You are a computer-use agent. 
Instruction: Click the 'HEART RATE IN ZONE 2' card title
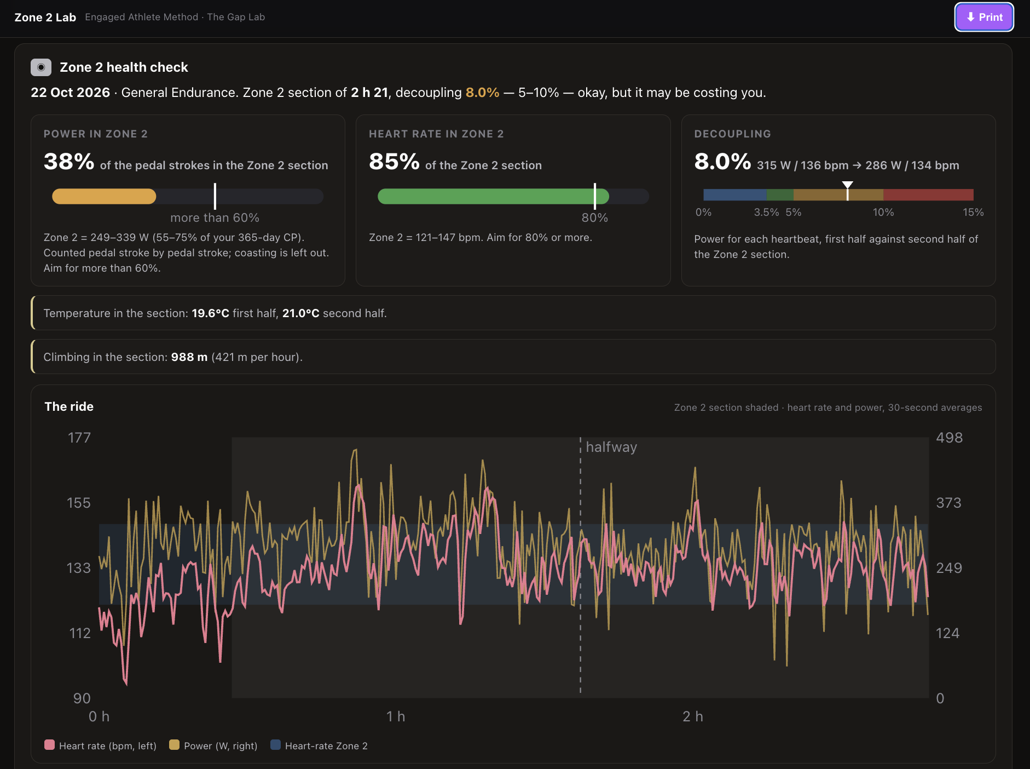tap(436, 134)
